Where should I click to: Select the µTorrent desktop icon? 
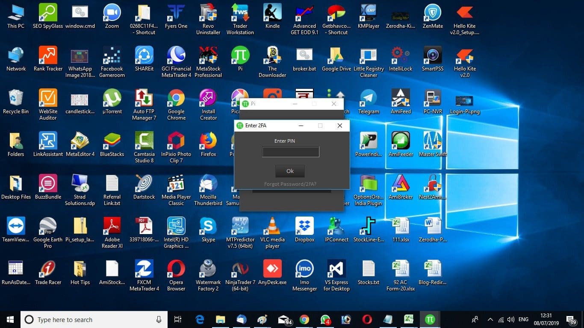112,102
